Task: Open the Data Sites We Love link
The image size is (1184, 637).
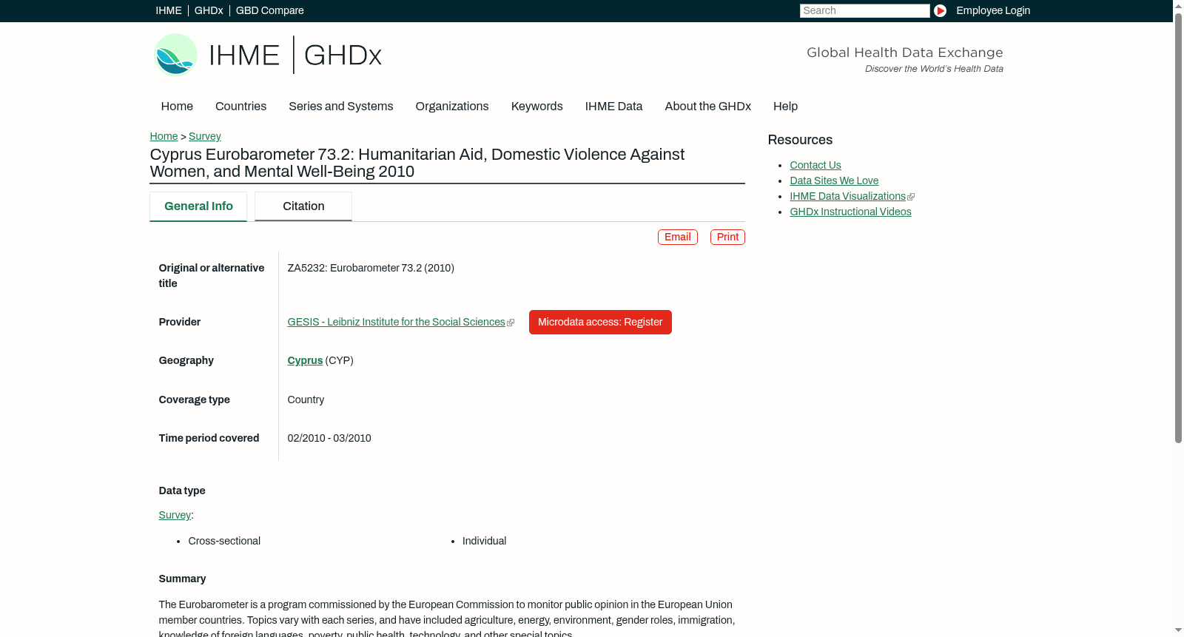Action: [834, 181]
